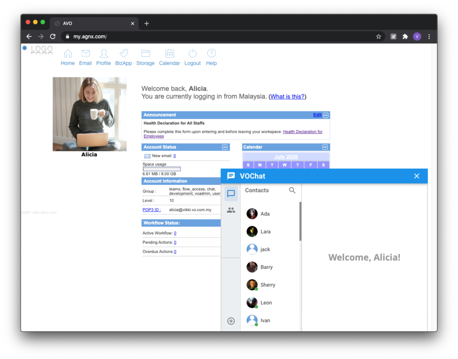Viewport: 458px width, 359px height.
Task: Click the Edit link in Announcement header
Action: [x=317, y=115]
